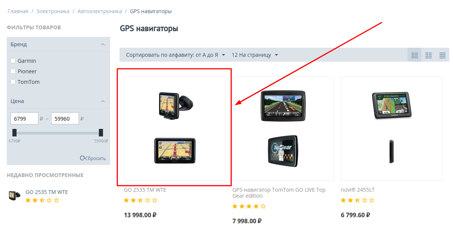Switch to grid view layout
453x230 pixels.
coord(415,55)
